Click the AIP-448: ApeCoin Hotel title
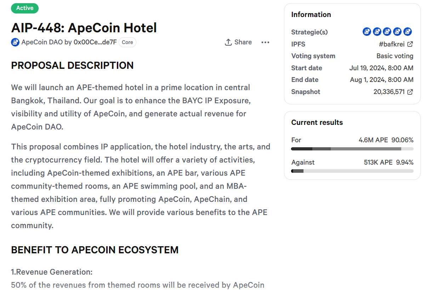 click(84, 28)
